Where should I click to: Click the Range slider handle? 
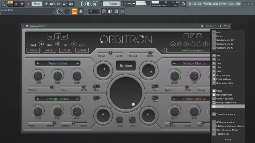(110, 53)
